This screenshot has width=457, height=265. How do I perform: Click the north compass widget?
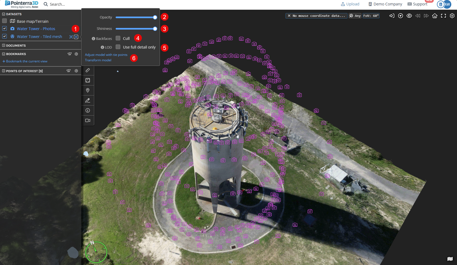(96, 252)
